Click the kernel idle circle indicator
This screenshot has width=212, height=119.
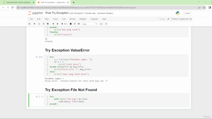(191, 19)
